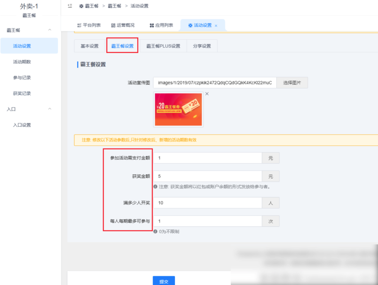Open the 运营概况 tab
Viewport: 378px width, 285px height.
123,25
